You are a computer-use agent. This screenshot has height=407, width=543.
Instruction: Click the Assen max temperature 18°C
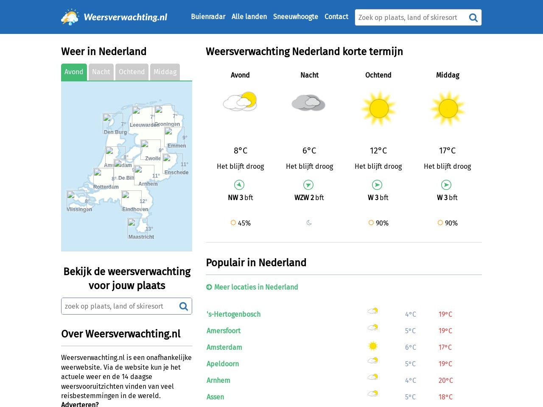point(445,397)
